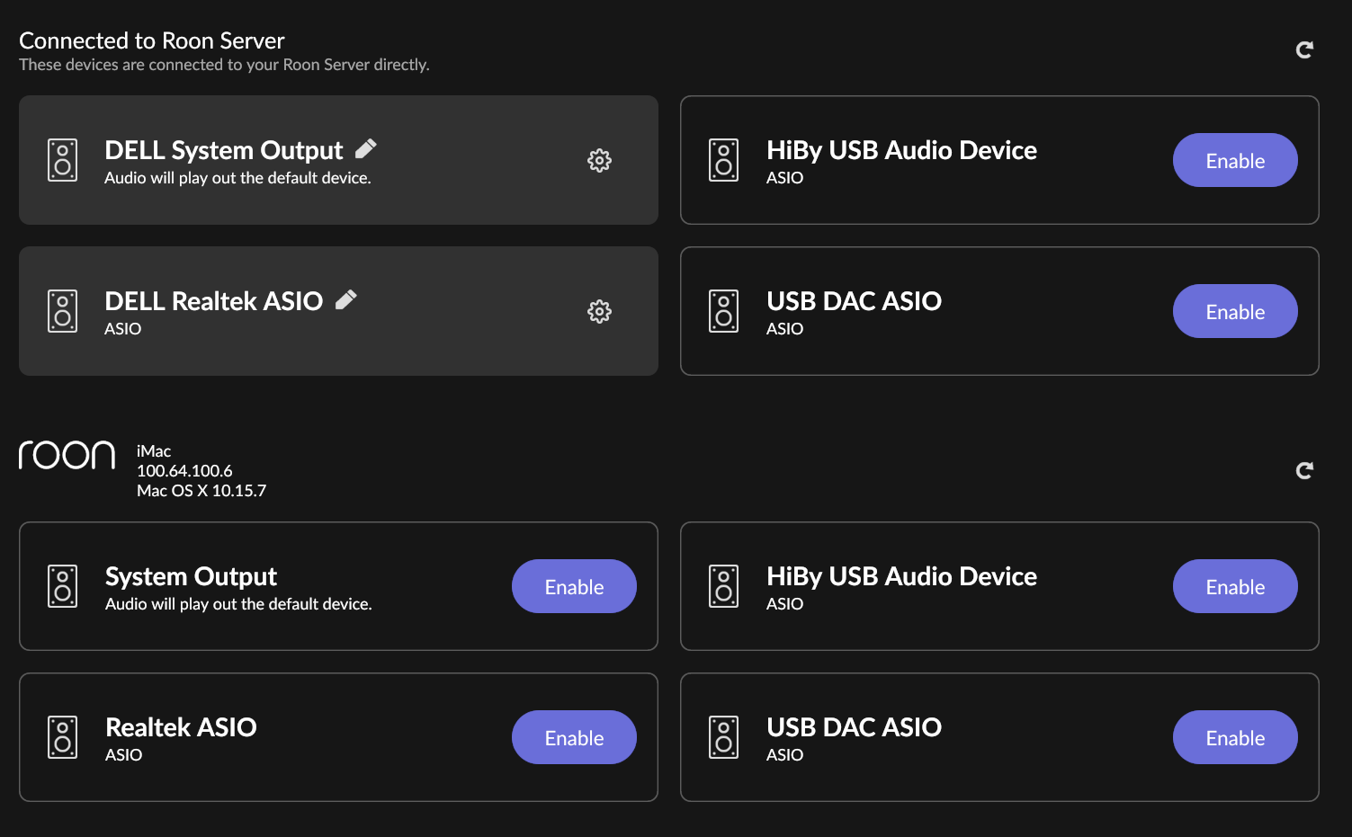The width and height of the screenshot is (1352, 837).
Task: Select the DELL System Output device title
Action: point(224,150)
